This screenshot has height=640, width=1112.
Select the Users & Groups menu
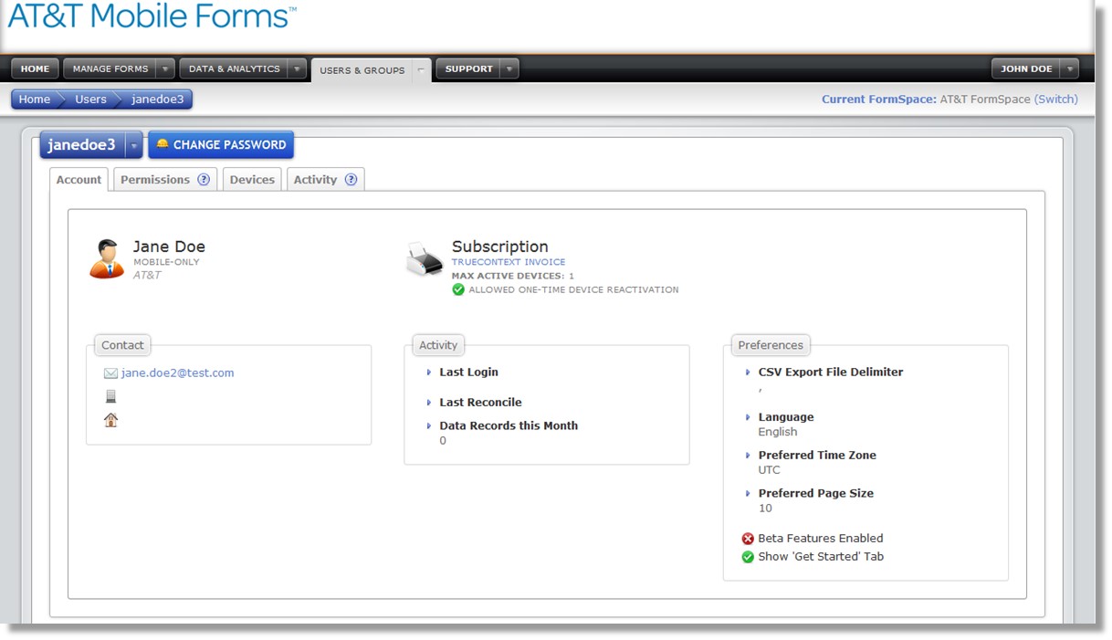[x=362, y=70]
